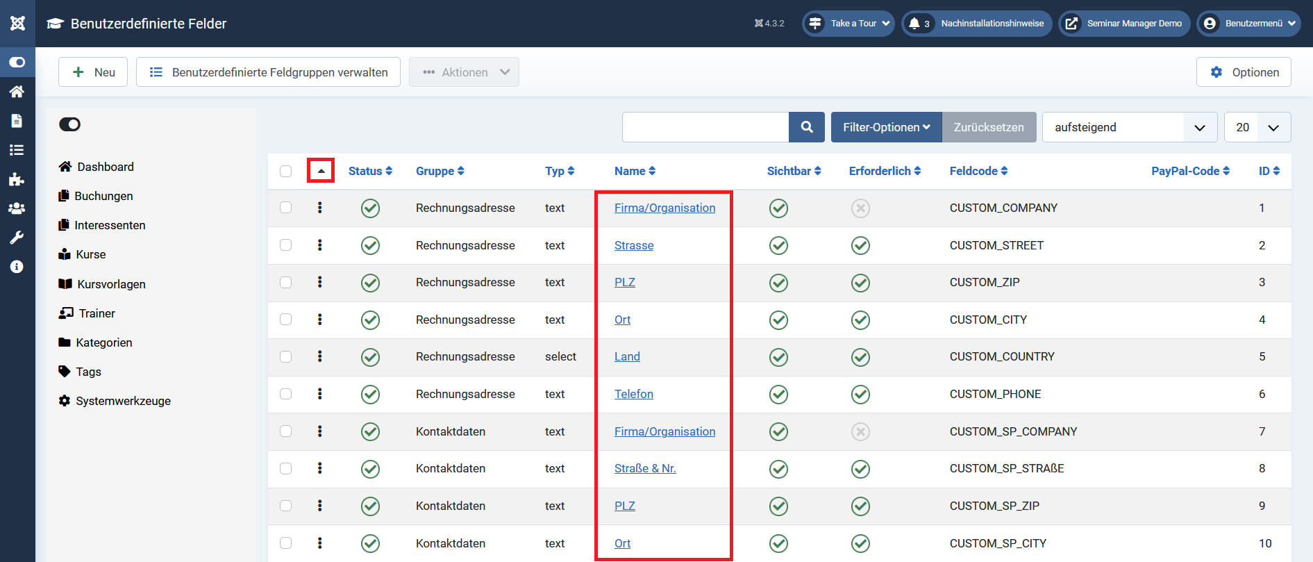Open the aufsteigend sort order dropdown
Image resolution: width=1313 pixels, height=562 pixels.
(1129, 127)
